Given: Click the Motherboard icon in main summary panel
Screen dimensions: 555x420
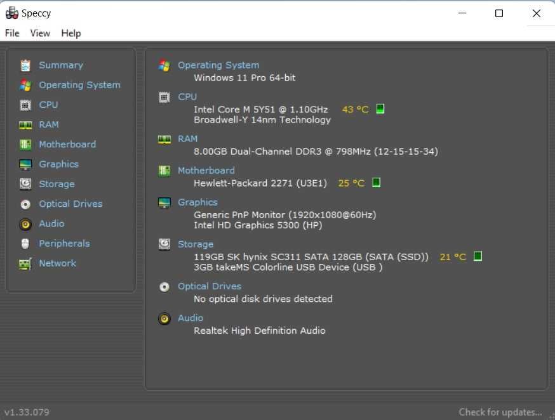Looking at the screenshot, I should pos(164,171).
